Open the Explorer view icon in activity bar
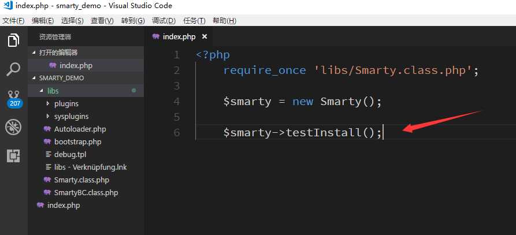 tap(13, 40)
